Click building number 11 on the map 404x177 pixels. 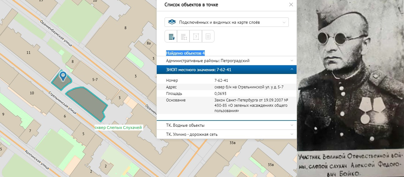pyautogui.click(x=28, y=52)
